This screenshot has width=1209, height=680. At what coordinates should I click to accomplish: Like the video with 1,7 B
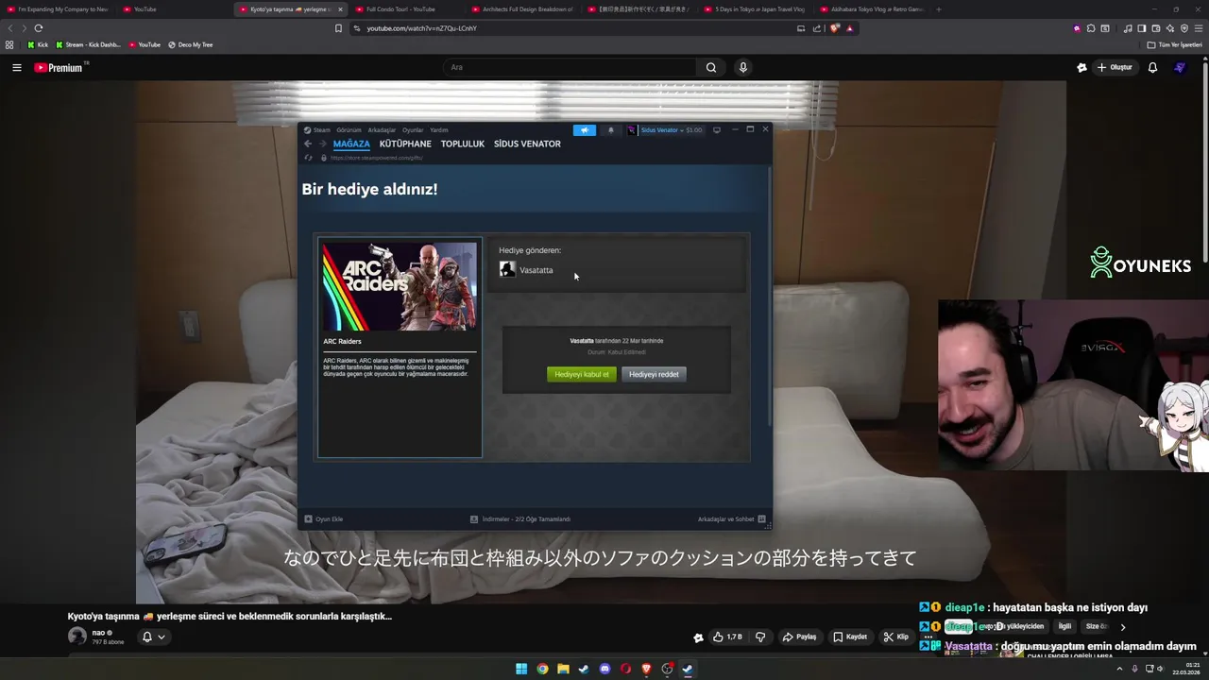click(x=728, y=637)
